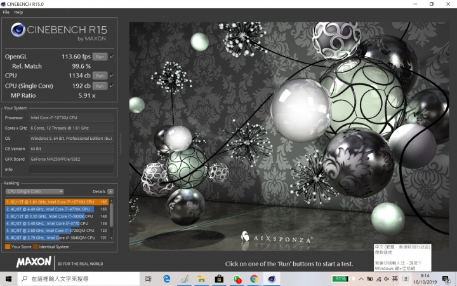Click the 192 cb single core score
Image resolution: width=457 pixels, height=286 pixels.
point(81,86)
